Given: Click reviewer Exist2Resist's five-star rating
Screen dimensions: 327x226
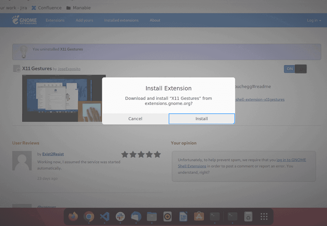Looking at the screenshot, I should point(141,154).
